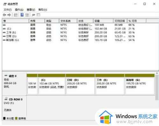Click toolbar icon just left of the last one
Screen dimensions: 159x126
pyautogui.click(x=33, y=15)
